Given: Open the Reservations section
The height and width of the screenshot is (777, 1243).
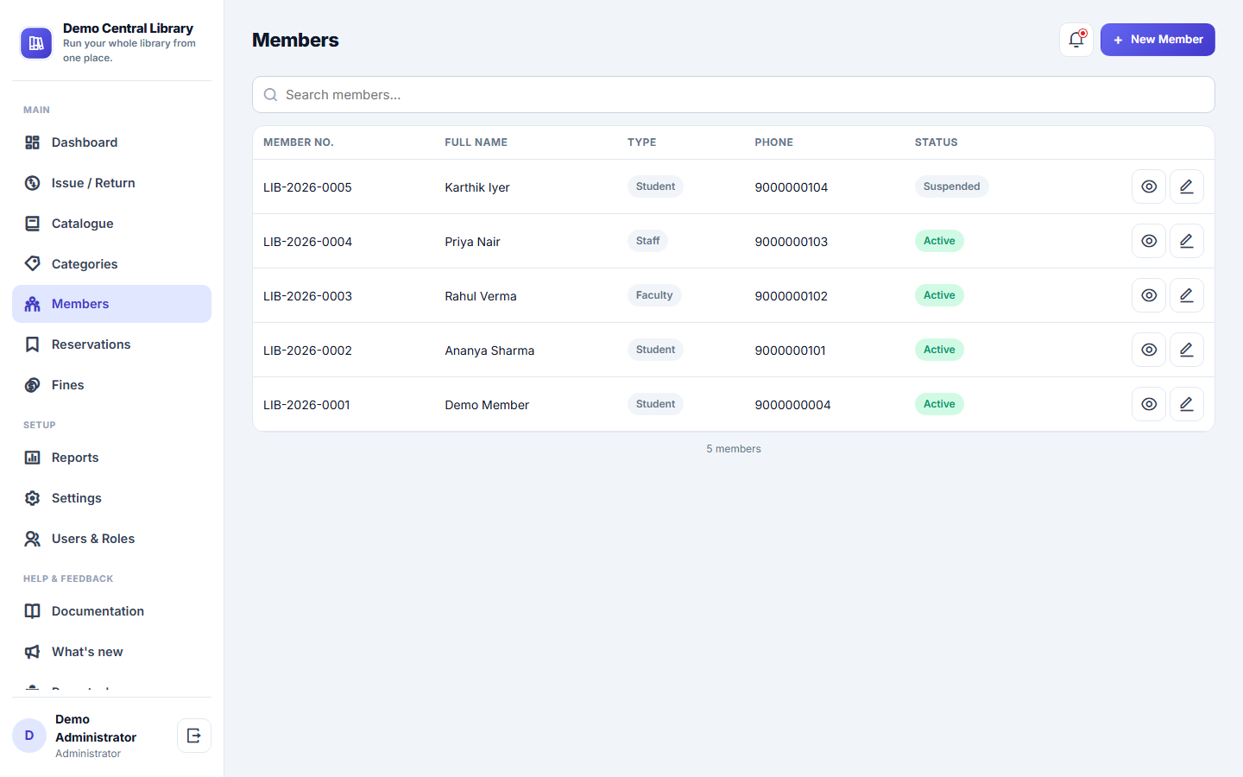Looking at the screenshot, I should pos(111,344).
